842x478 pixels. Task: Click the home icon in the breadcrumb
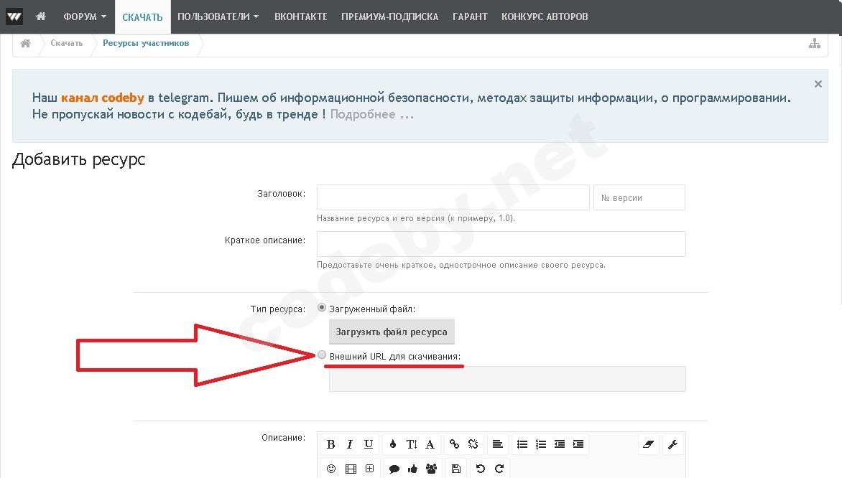click(x=25, y=44)
